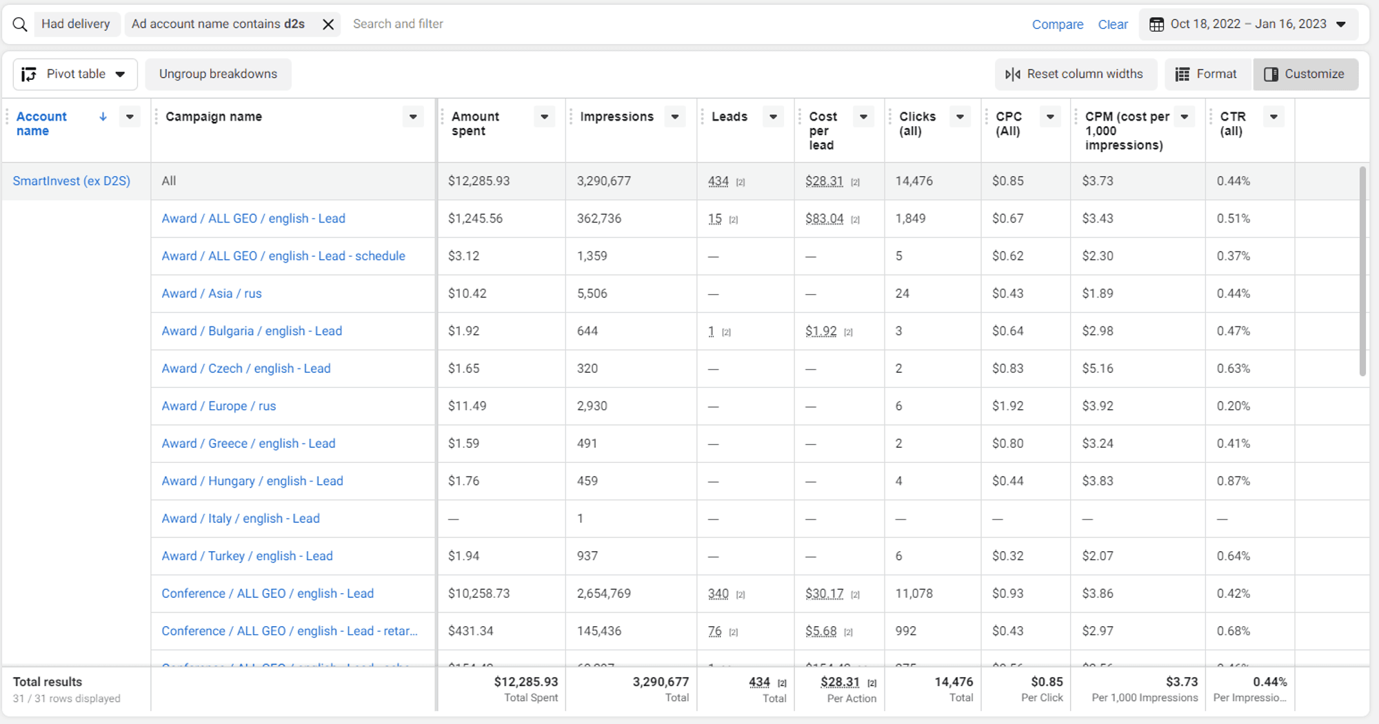The width and height of the screenshot is (1379, 724).
Task: Open the Format table icon
Action: 1182,74
